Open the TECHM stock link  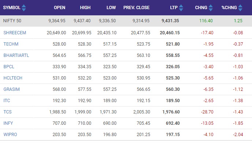(x=11, y=44)
